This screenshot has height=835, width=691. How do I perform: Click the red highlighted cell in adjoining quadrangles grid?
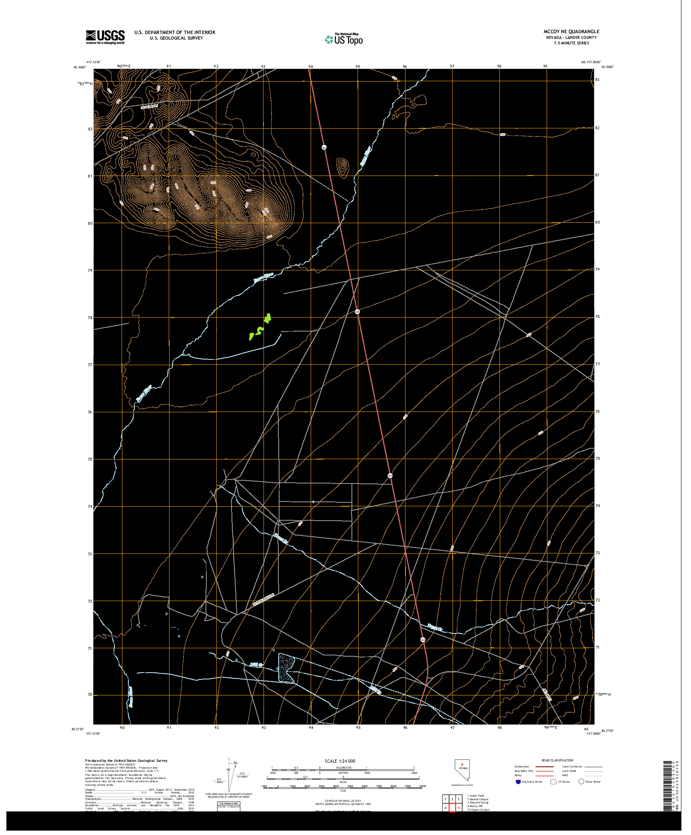pyautogui.click(x=452, y=808)
